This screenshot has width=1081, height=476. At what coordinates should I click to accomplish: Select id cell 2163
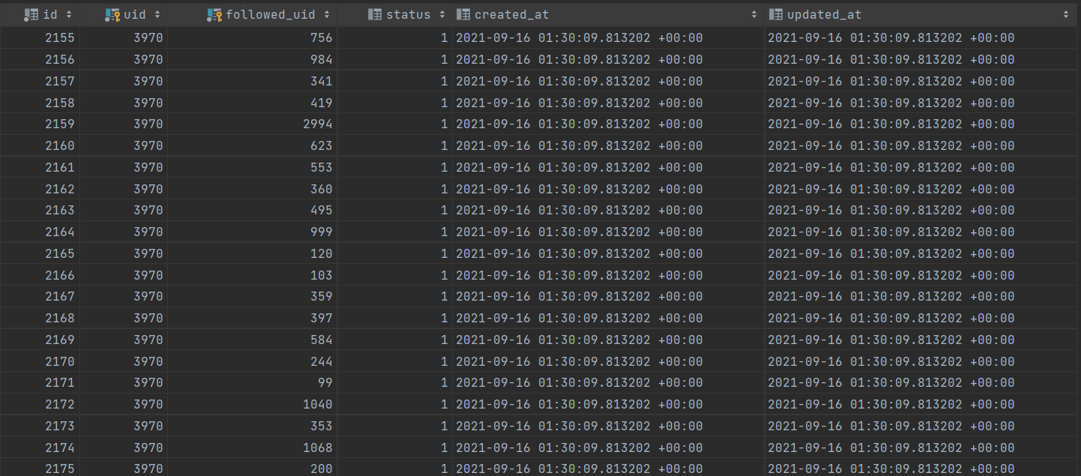click(60, 211)
